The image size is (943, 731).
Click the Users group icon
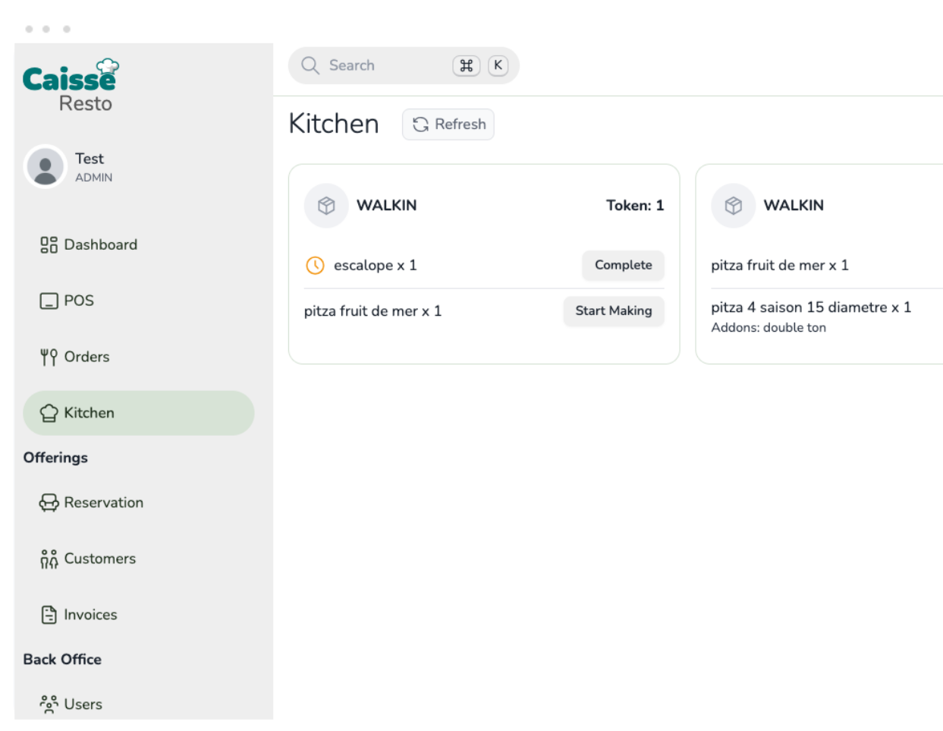click(x=49, y=704)
